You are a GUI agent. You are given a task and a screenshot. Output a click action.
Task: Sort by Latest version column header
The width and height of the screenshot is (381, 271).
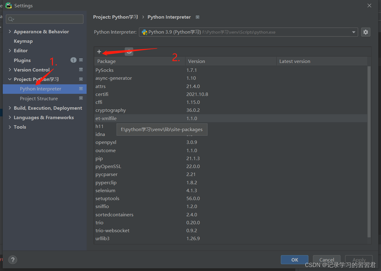point(322,61)
